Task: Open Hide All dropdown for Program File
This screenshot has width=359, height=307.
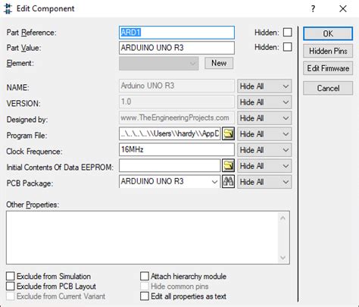Action: (x=264, y=134)
